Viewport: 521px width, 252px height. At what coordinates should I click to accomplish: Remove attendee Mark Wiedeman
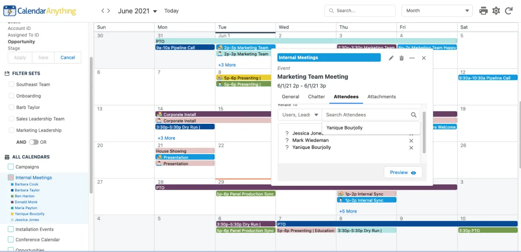click(x=411, y=141)
